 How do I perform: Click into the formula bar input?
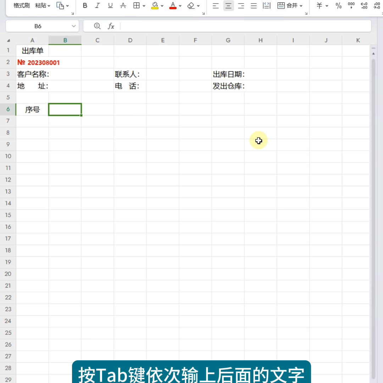pos(245,26)
